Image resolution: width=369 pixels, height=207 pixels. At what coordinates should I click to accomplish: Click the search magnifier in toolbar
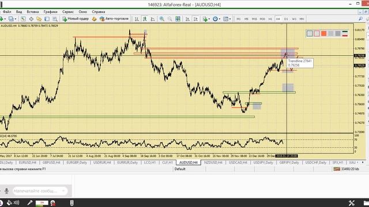pyautogui.click(x=360, y=19)
